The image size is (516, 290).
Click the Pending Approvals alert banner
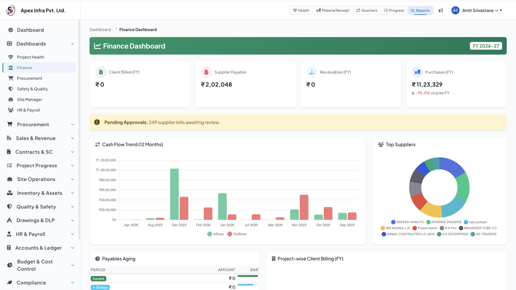coord(298,122)
